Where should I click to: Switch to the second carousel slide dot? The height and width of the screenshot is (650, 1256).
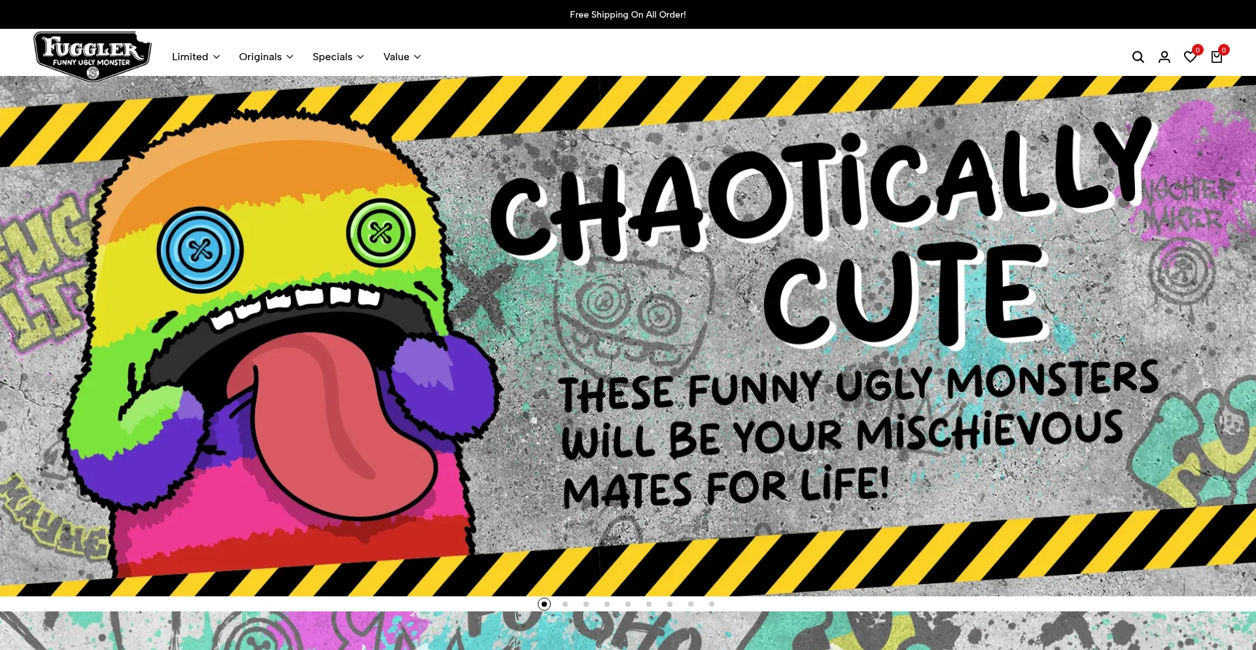[x=565, y=604]
